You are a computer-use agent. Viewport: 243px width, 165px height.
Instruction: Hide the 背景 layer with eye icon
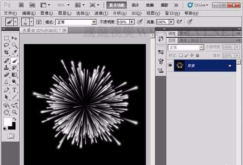170,66
